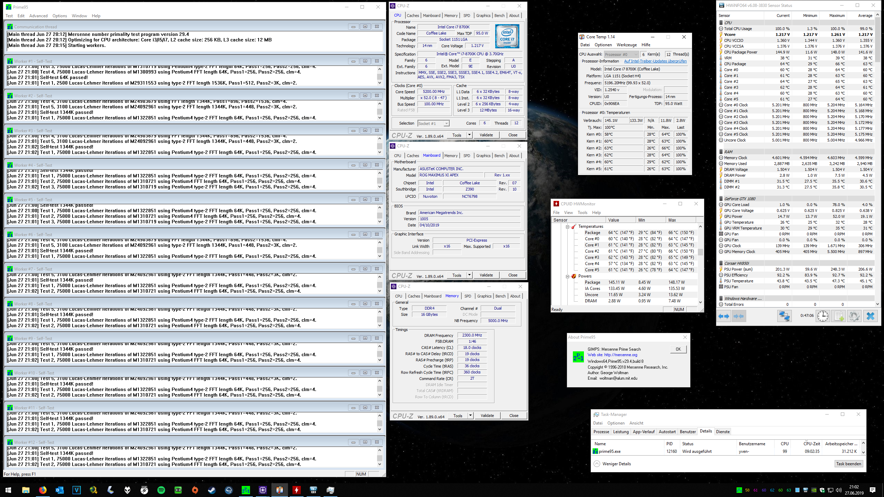Open Socket #1 selection dropdown

tap(446, 124)
